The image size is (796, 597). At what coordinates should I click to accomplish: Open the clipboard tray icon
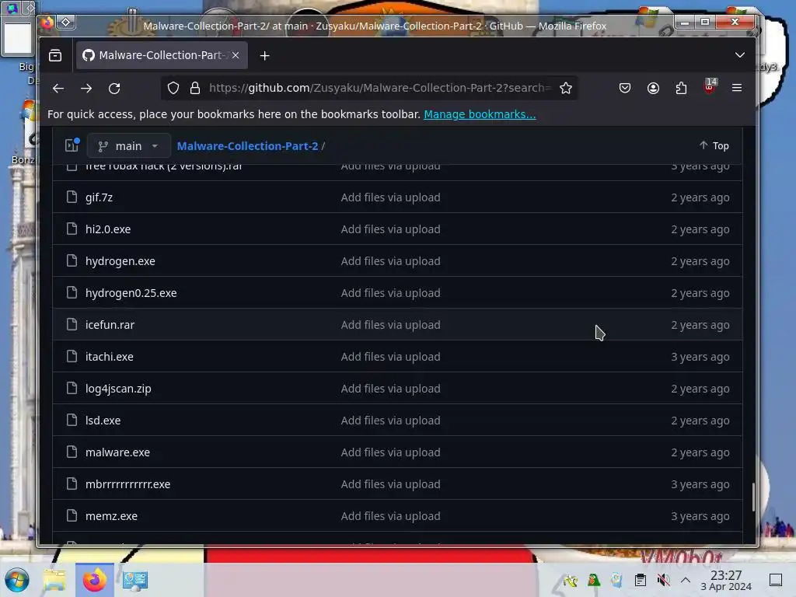[x=641, y=580]
